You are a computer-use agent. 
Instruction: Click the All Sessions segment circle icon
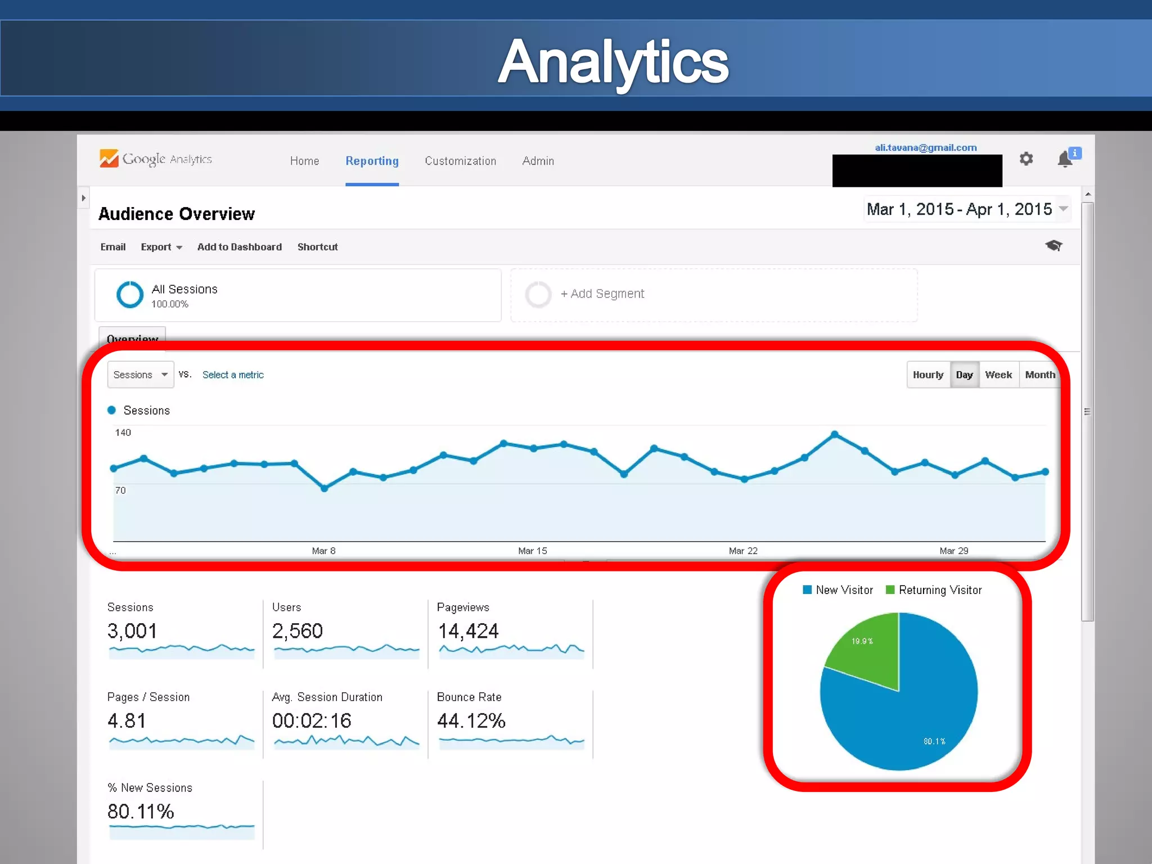pos(130,295)
